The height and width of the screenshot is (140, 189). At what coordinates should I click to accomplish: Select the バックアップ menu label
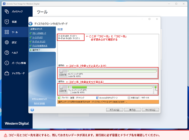(17, 12)
